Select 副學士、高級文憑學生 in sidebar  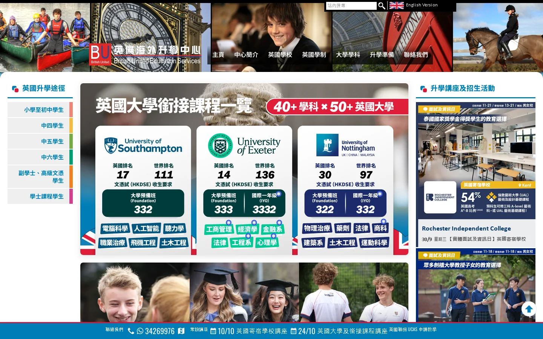(40, 177)
